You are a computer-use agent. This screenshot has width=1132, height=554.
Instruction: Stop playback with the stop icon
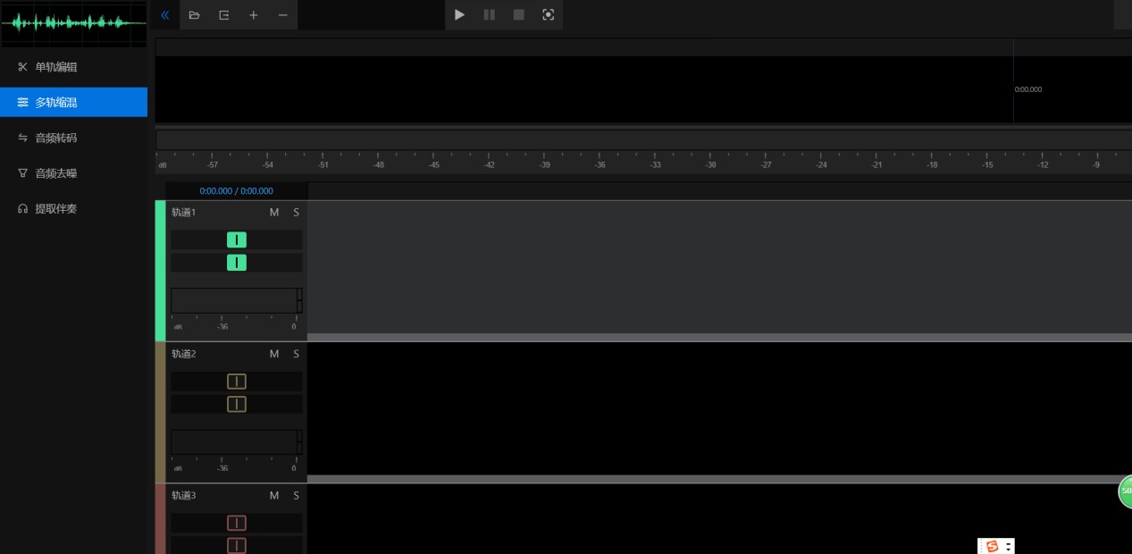tap(519, 15)
